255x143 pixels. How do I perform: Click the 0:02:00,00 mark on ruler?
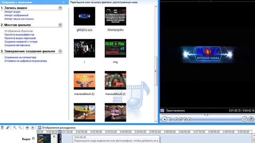[81, 132]
